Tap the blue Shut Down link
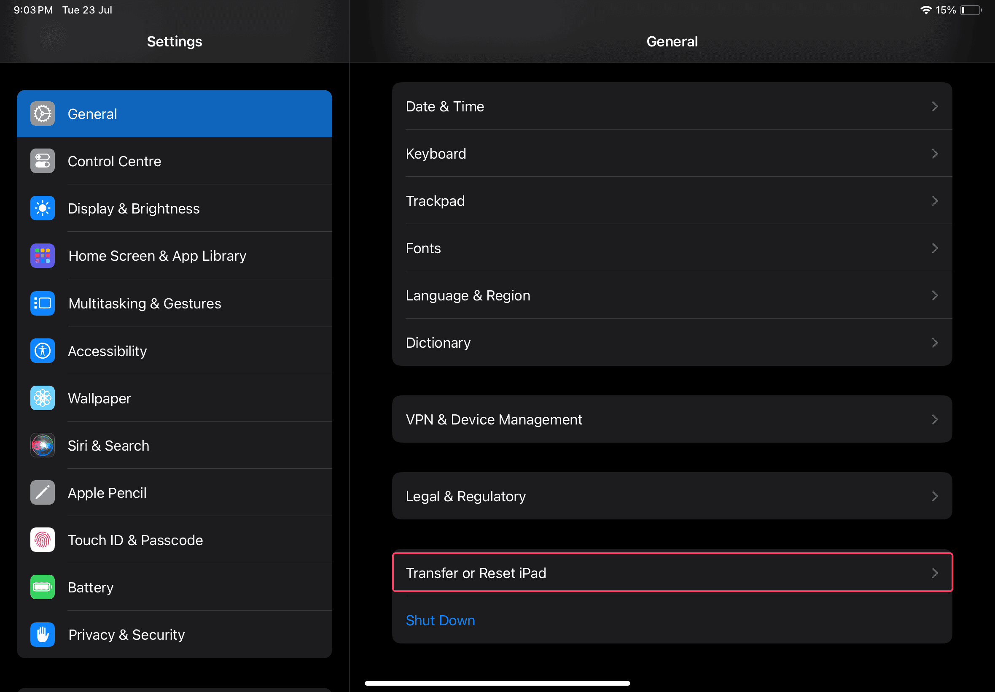Viewport: 995px width, 692px height. 440,620
